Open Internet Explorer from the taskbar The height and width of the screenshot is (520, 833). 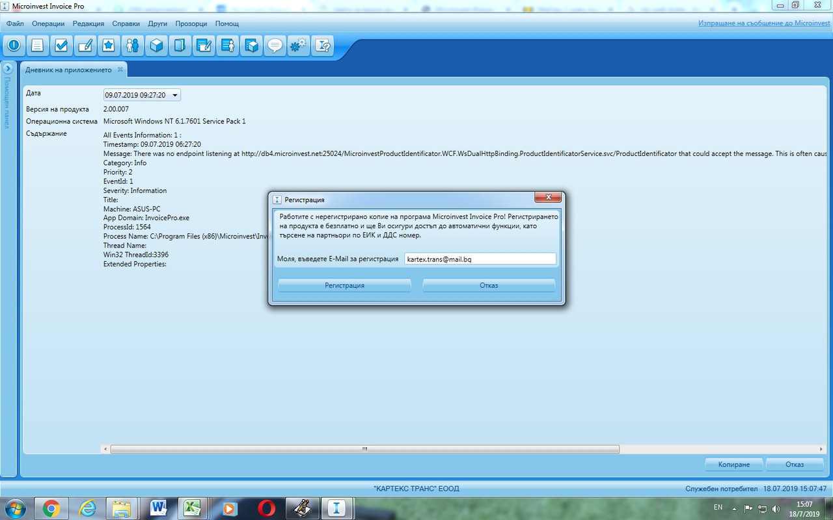point(87,508)
